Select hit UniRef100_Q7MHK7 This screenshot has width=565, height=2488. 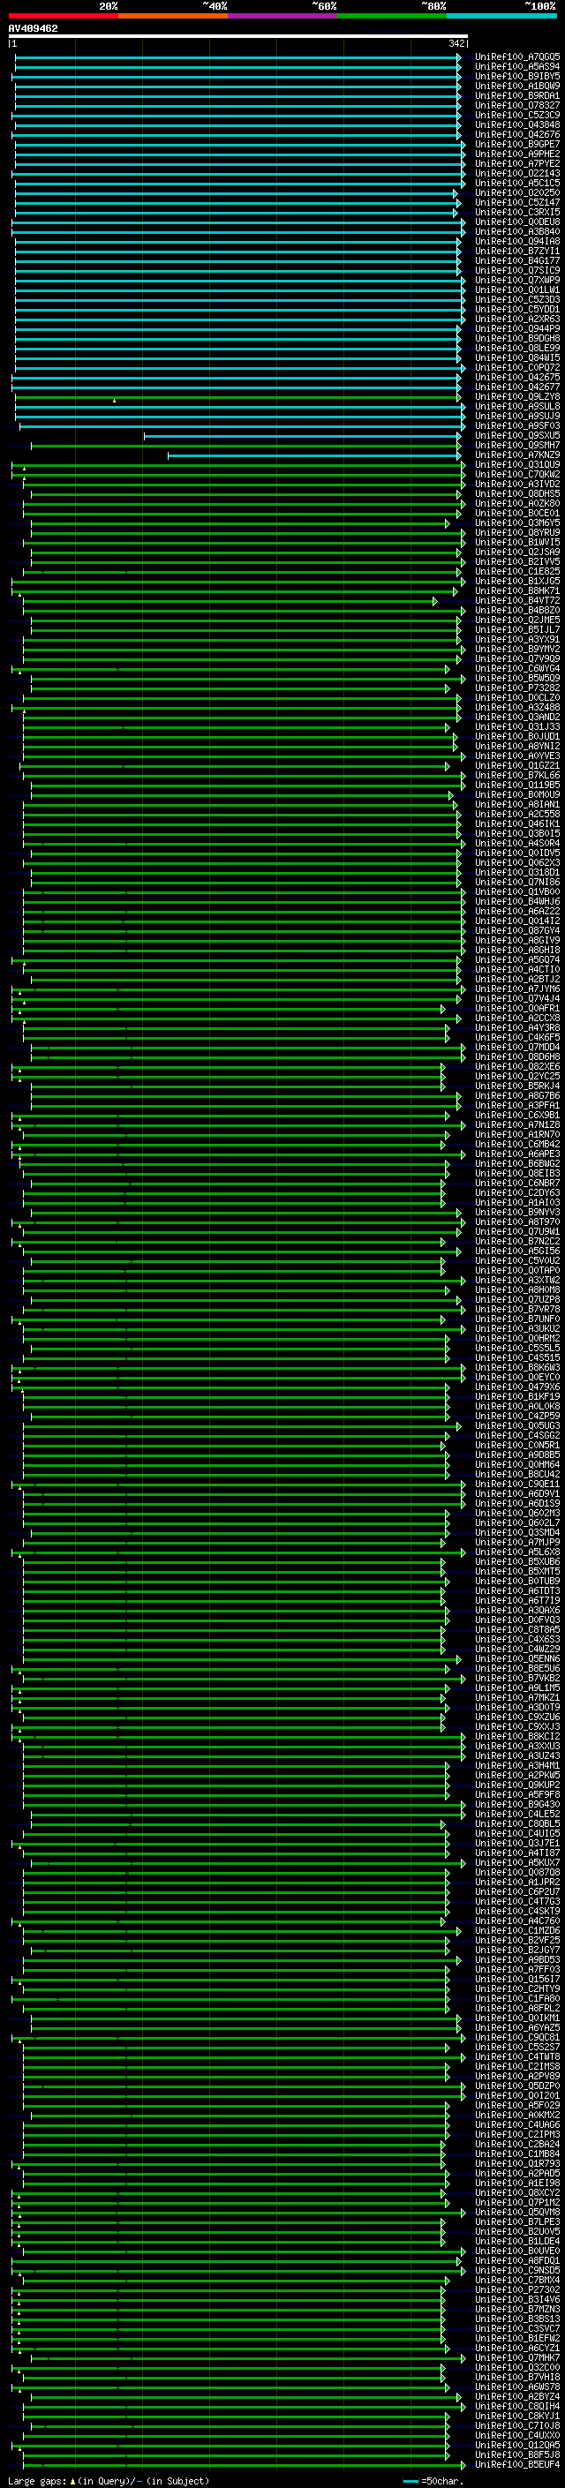click(x=516, y=2357)
